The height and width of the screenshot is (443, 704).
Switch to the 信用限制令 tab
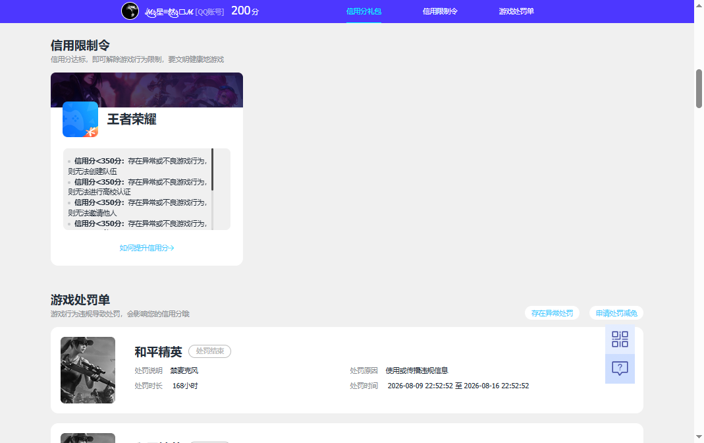pos(440,11)
